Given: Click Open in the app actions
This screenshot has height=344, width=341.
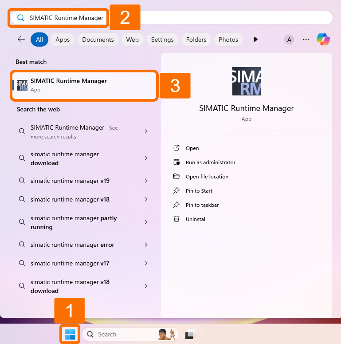Looking at the screenshot, I should coord(192,148).
